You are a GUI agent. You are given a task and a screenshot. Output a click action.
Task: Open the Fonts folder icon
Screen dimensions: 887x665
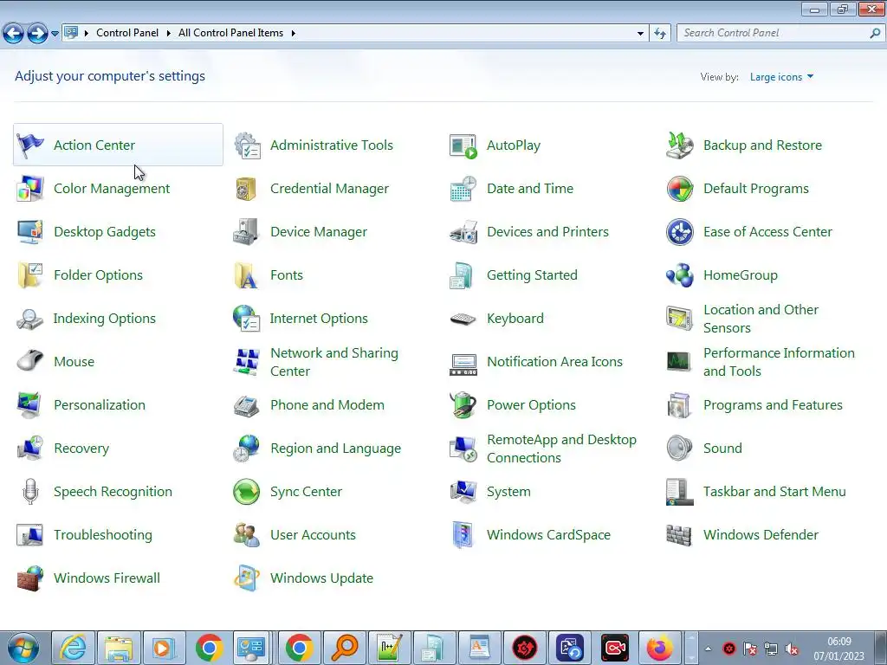click(246, 274)
